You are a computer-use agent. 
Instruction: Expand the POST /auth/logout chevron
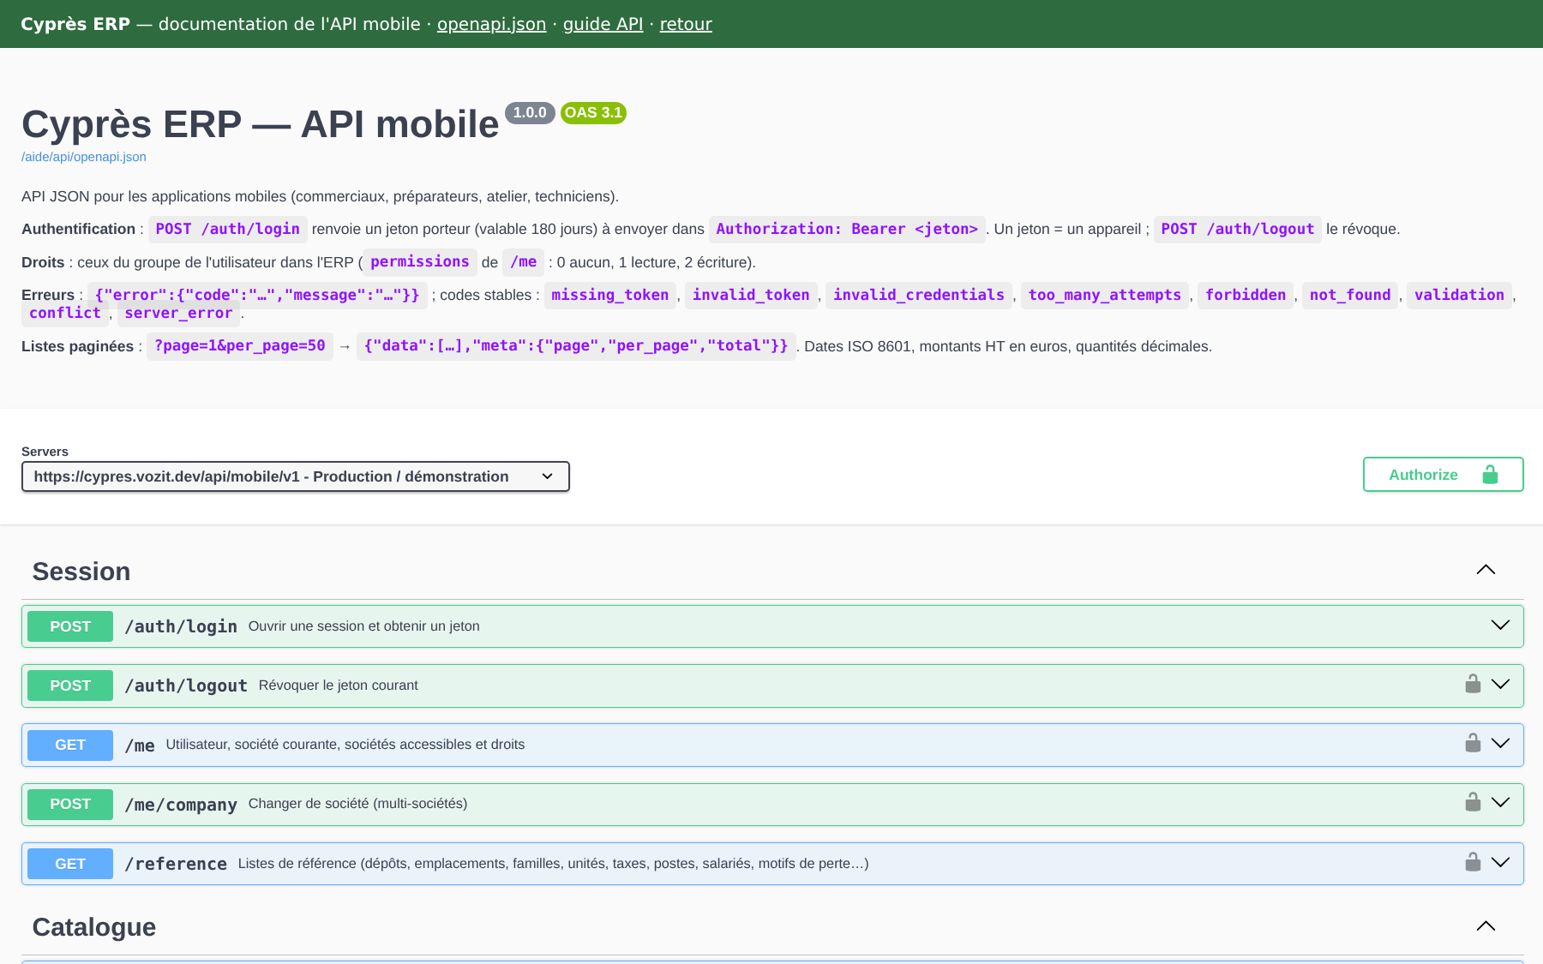click(1500, 684)
